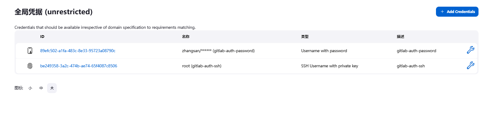Click the ID column header
494x114 pixels.
pyautogui.click(x=42, y=37)
